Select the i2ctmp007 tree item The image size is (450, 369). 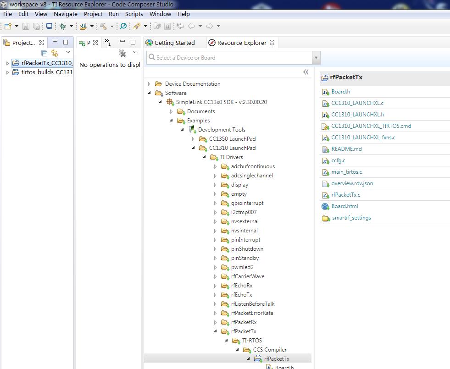(244, 212)
